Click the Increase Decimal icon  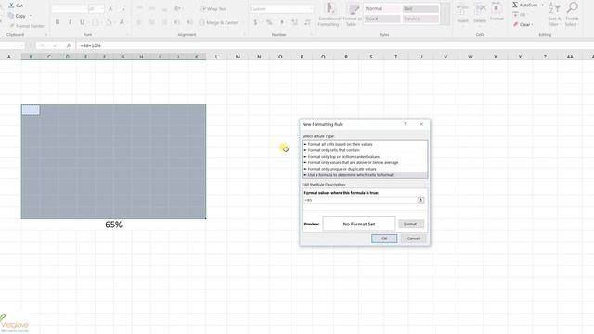click(295, 22)
